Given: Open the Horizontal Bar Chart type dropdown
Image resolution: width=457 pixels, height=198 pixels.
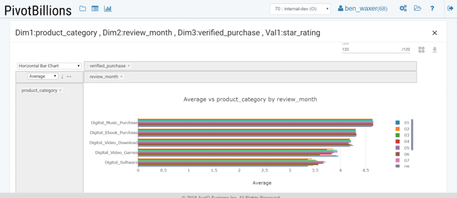Looking at the screenshot, I should pos(49,66).
